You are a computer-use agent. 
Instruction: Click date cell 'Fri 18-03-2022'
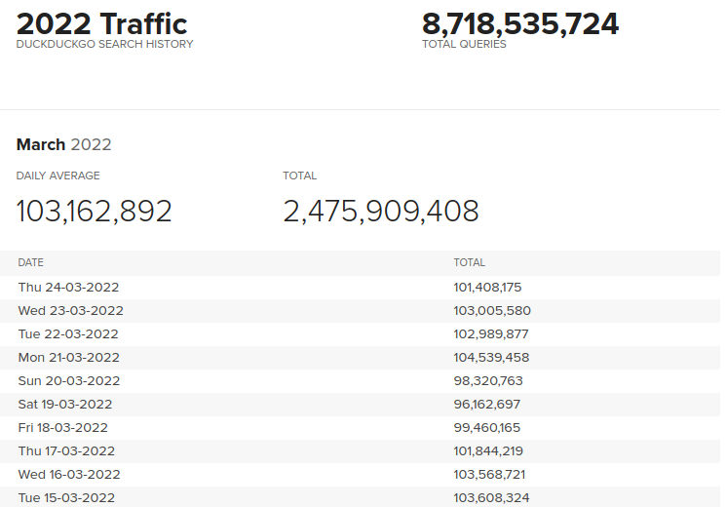click(62, 428)
